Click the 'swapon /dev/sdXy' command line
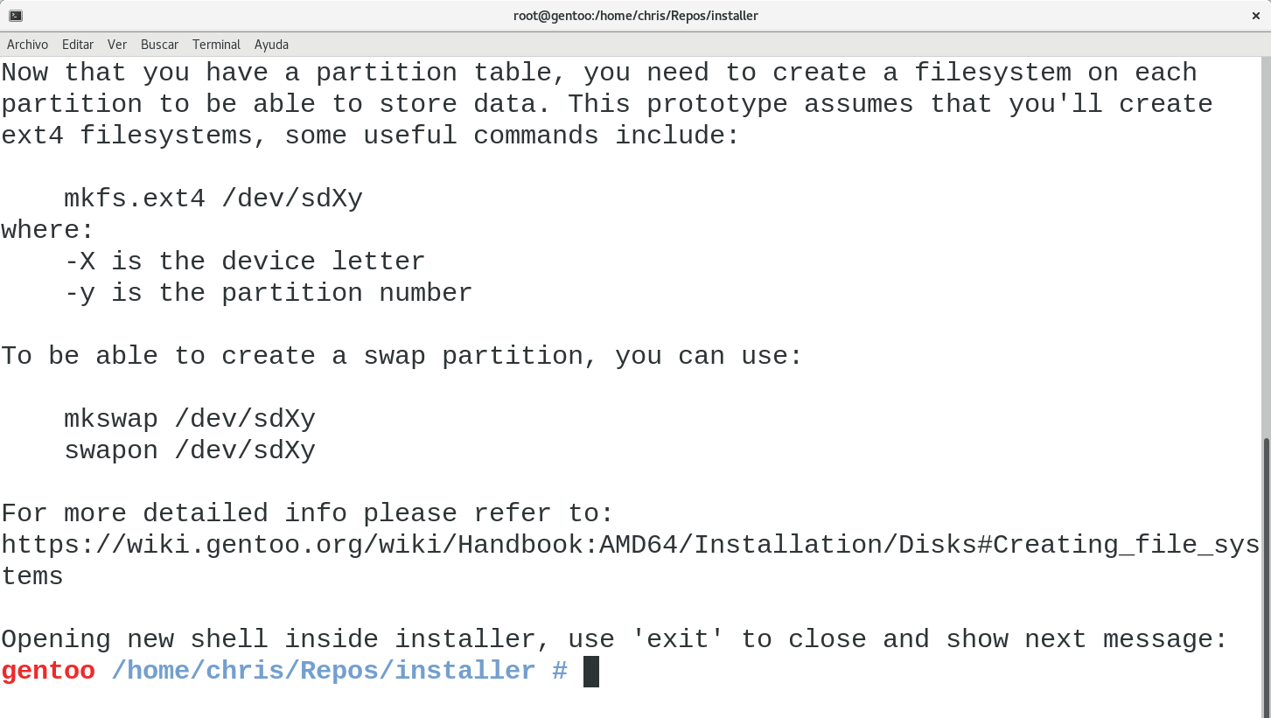The width and height of the screenshot is (1271, 718). pyautogui.click(x=190, y=451)
